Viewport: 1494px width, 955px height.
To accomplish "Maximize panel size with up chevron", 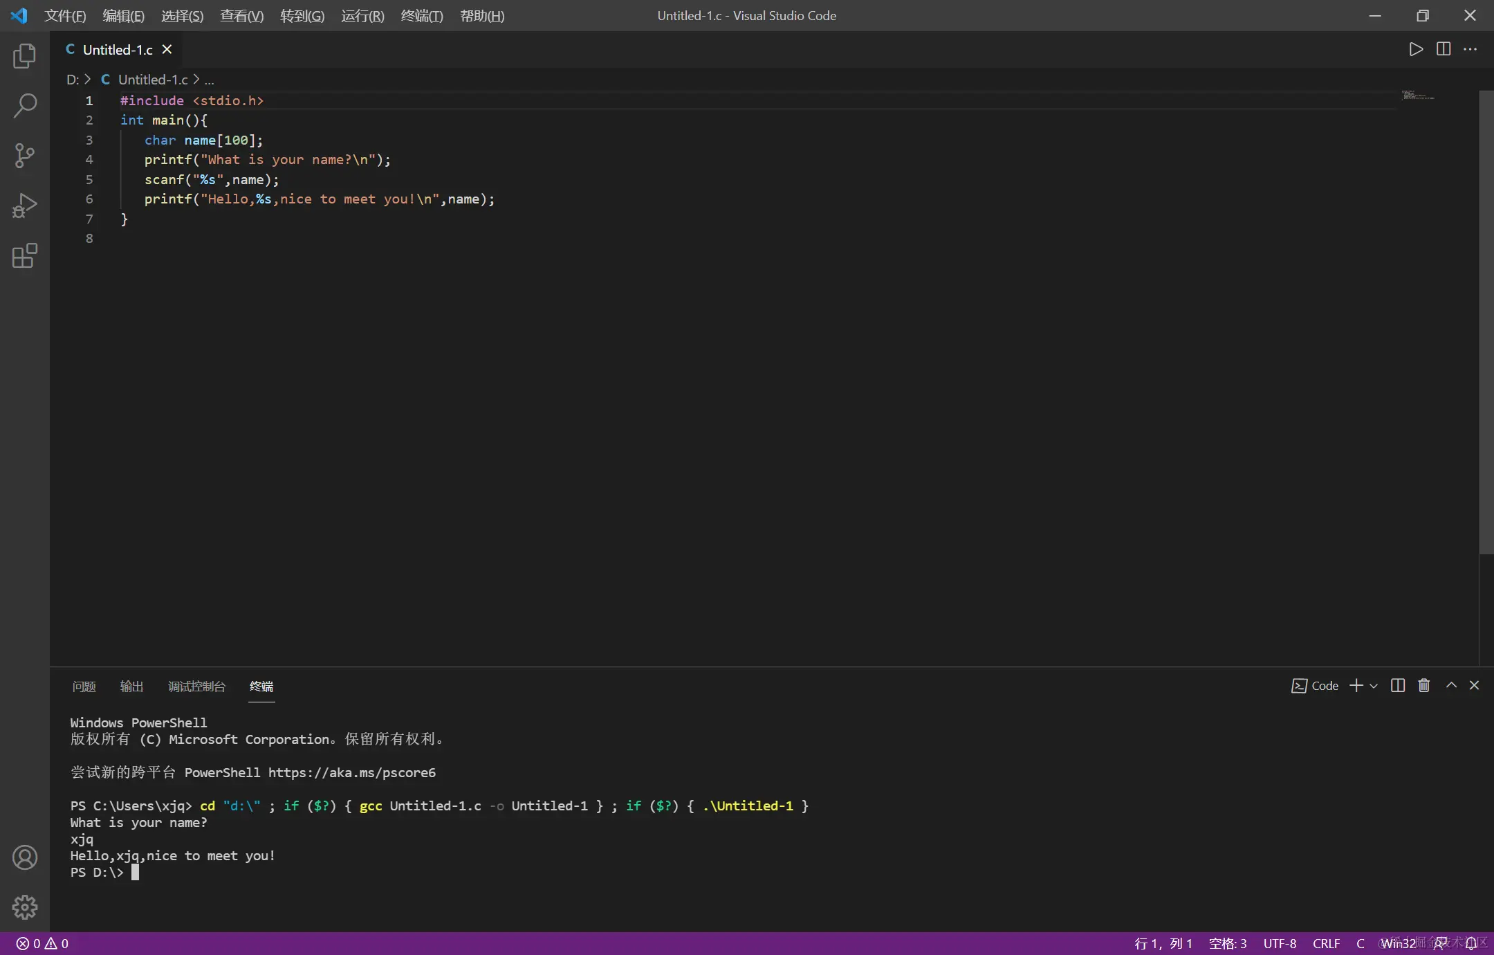I will 1451,685.
